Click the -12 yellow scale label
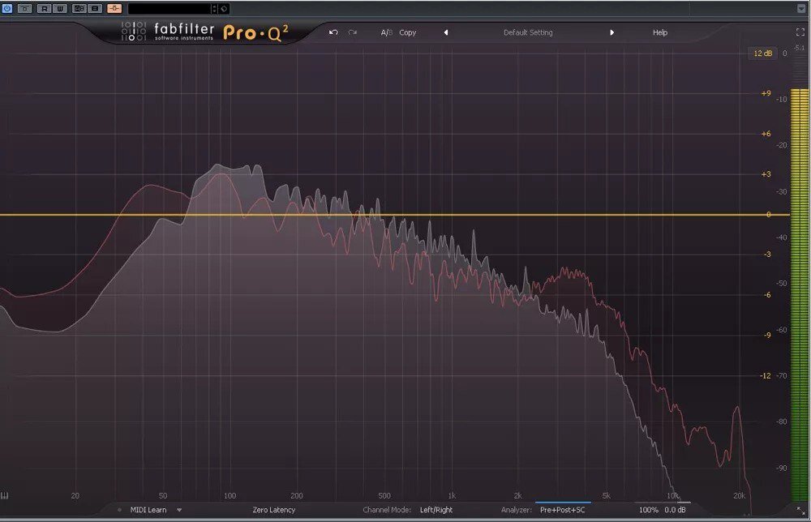 pyautogui.click(x=766, y=376)
